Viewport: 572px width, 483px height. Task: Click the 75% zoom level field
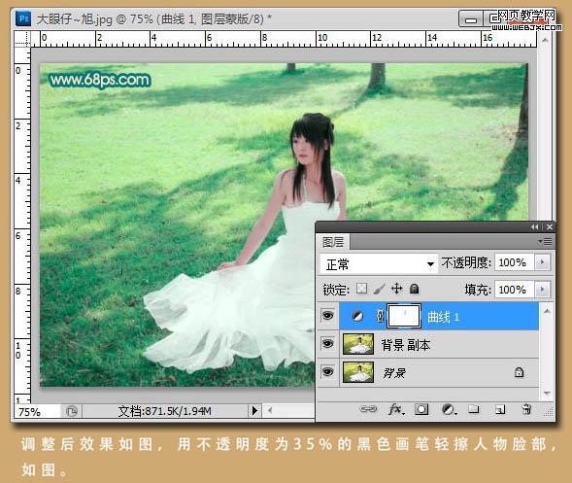(37, 411)
